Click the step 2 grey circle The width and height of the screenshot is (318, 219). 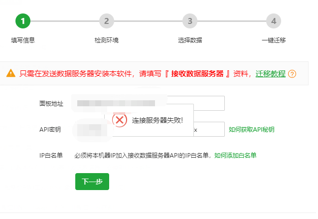107,21
